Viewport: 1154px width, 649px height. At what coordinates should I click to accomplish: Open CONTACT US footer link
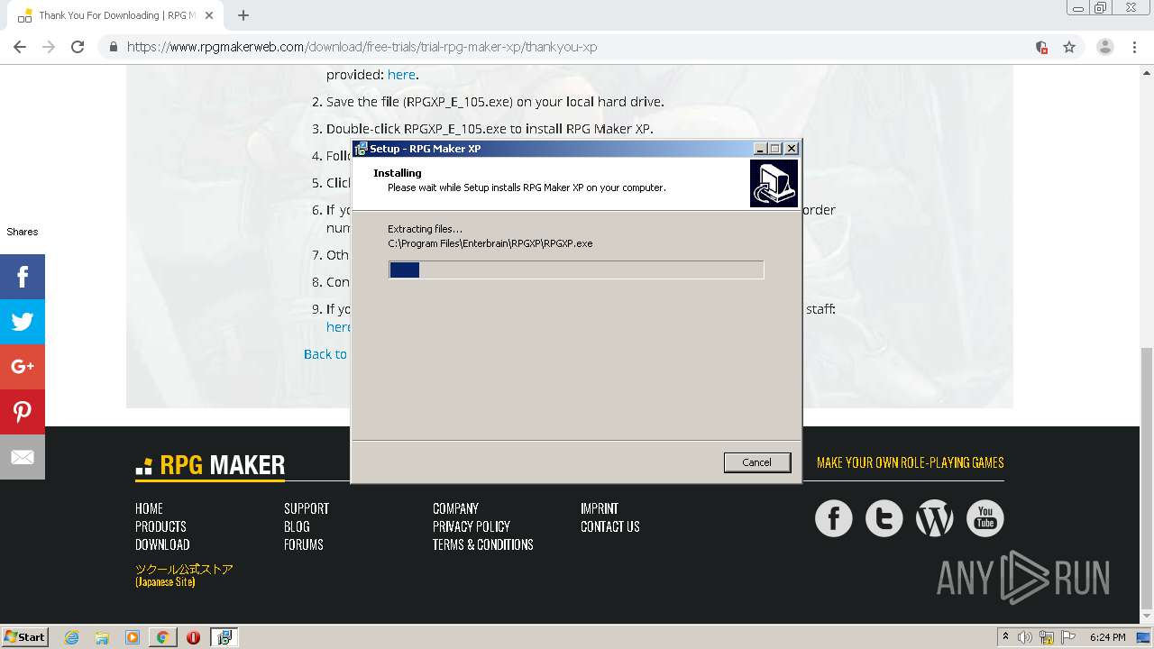point(610,526)
